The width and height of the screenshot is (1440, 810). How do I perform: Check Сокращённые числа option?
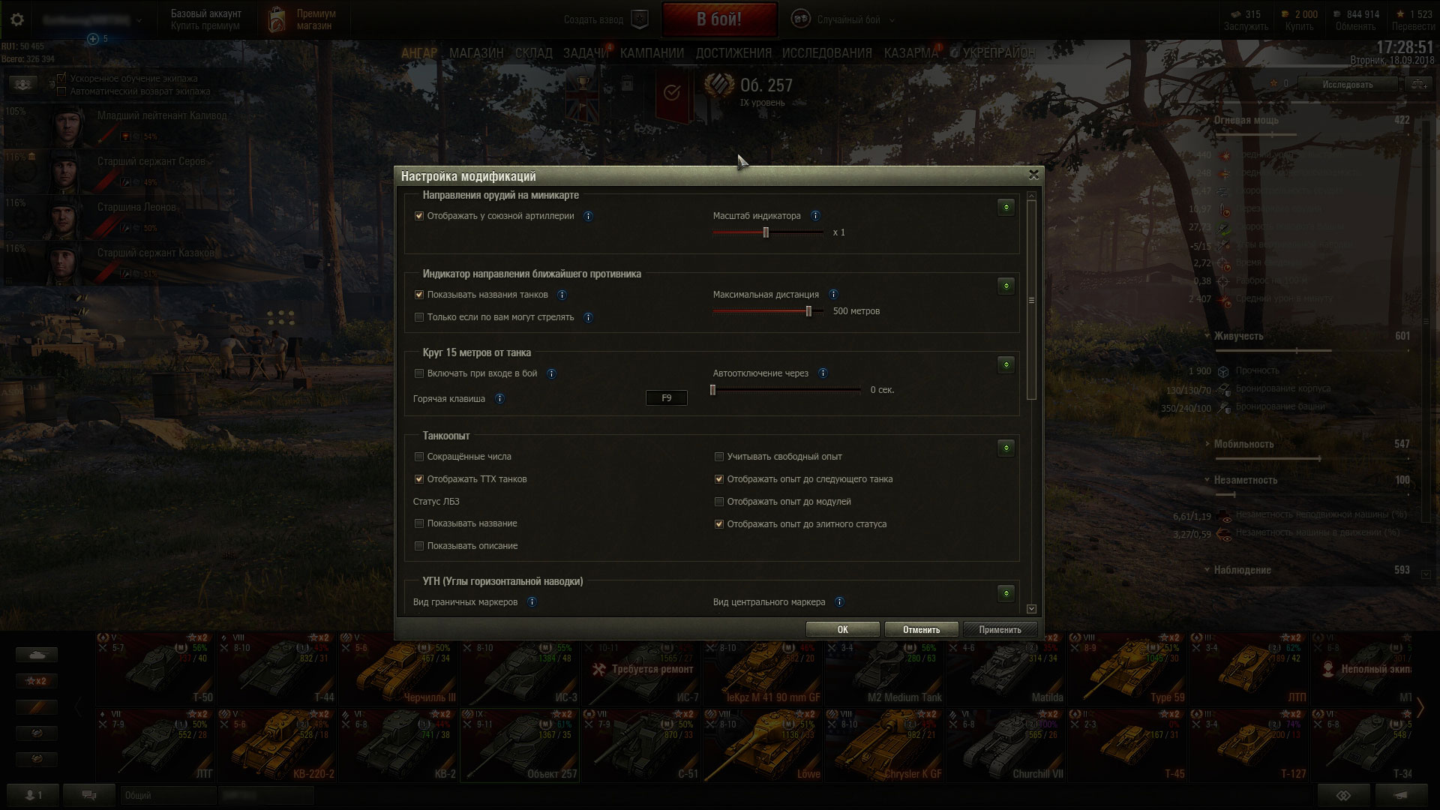tap(419, 457)
